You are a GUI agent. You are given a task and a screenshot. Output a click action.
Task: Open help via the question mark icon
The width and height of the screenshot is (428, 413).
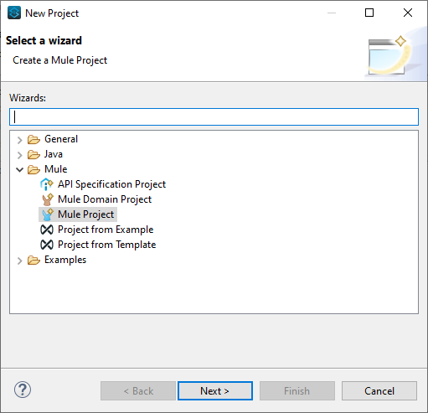[23, 390]
